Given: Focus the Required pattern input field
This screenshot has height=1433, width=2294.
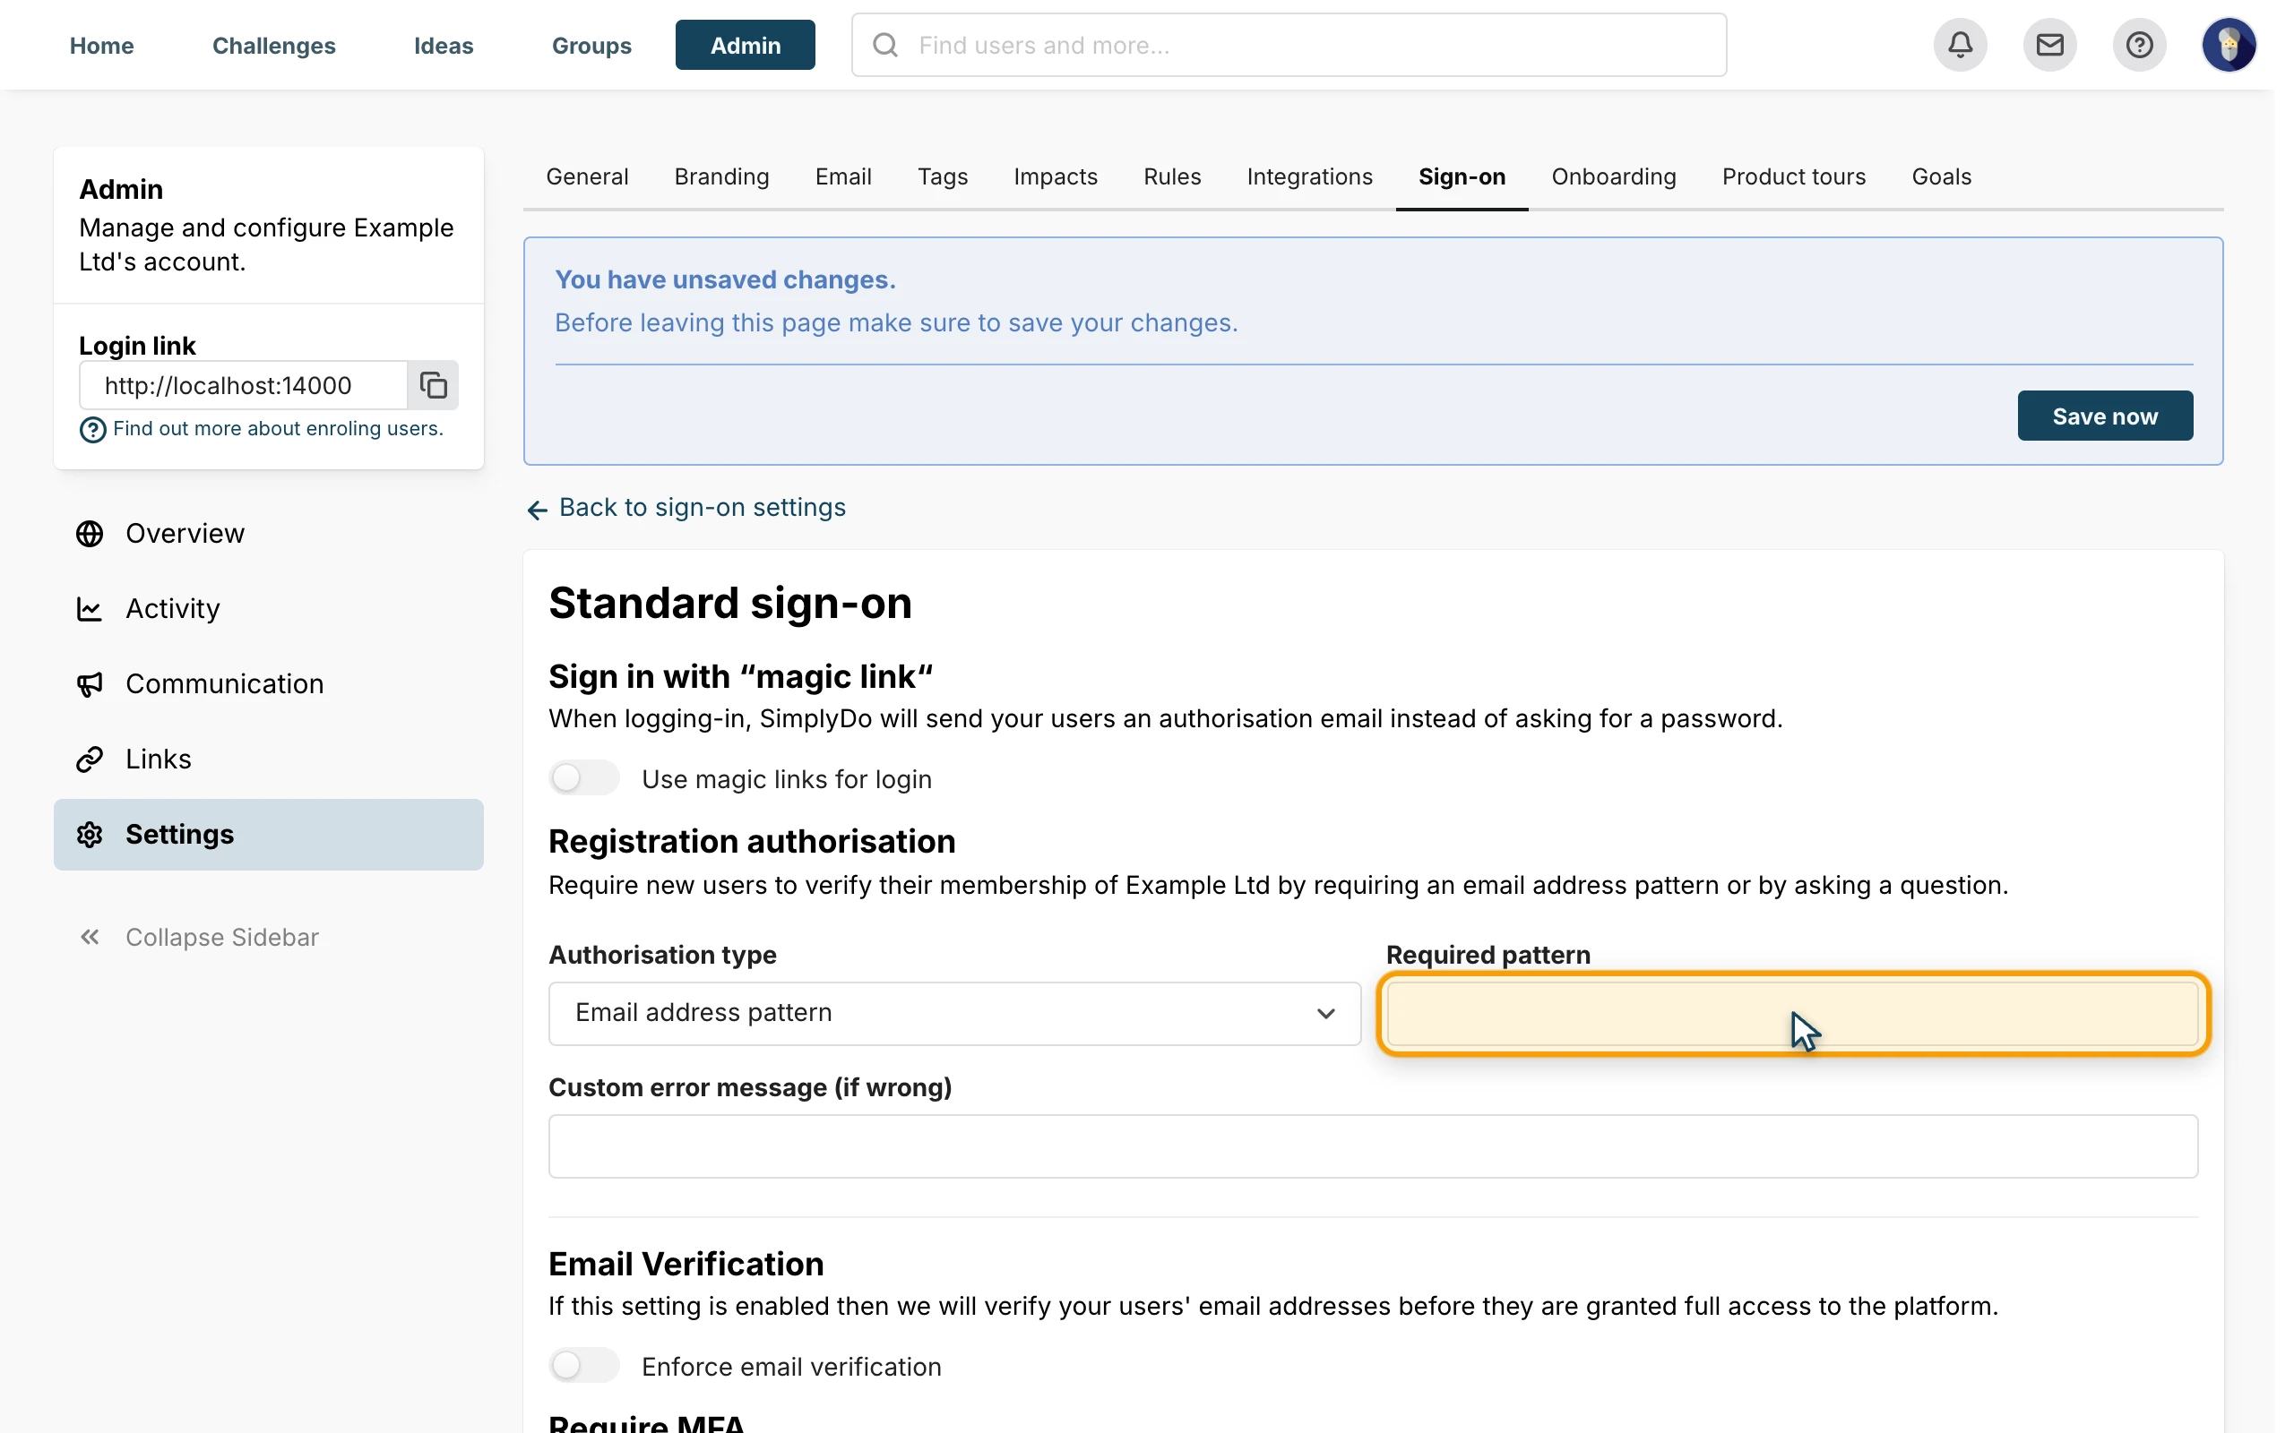Looking at the screenshot, I should pos(1791,1013).
